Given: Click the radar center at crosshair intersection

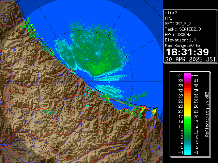Looking at the screenshot, I should [82, 81].
